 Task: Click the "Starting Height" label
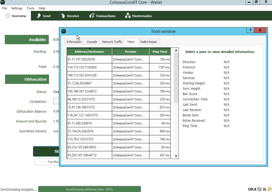[194, 83]
